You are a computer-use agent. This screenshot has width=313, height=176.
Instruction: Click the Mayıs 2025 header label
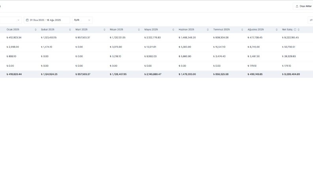point(151,30)
